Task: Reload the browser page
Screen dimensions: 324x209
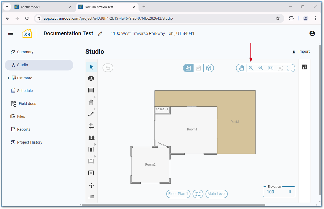Action: tap(27, 18)
